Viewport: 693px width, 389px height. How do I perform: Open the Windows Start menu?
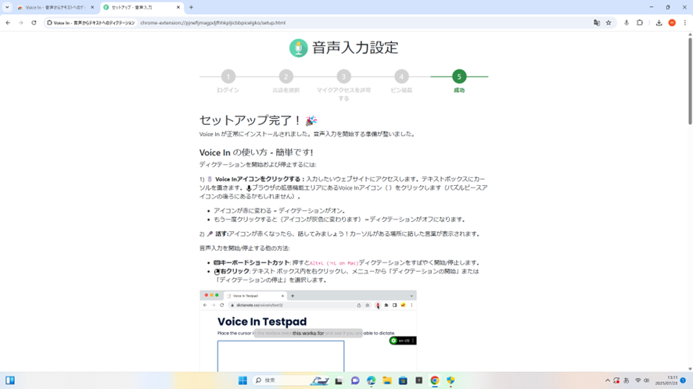point(242,380)
